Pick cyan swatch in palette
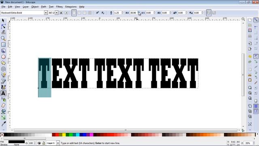259x146 pixels. tap(78, 135)
